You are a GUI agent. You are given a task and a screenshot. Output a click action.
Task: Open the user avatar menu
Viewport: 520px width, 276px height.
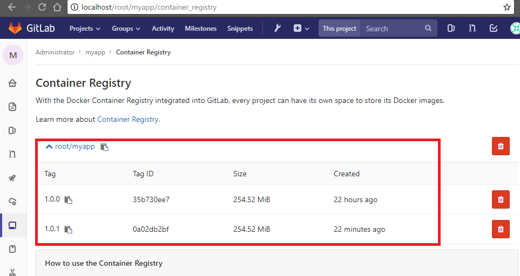click(515, 28)
